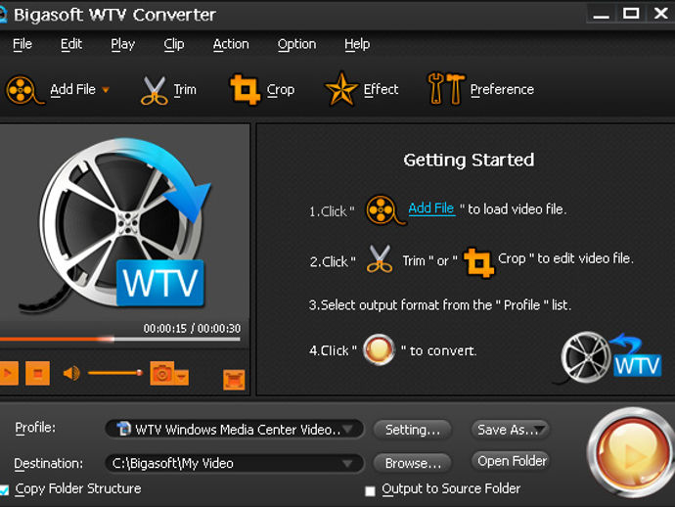Click the stop button in preview panel

(37, 373)
